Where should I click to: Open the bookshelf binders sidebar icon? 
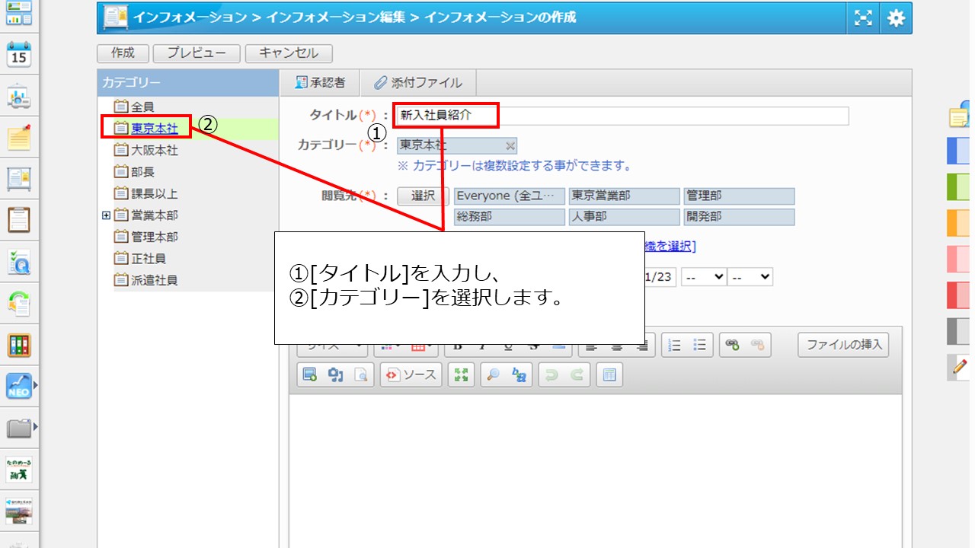pyautogui.click(x=19, y=345)
